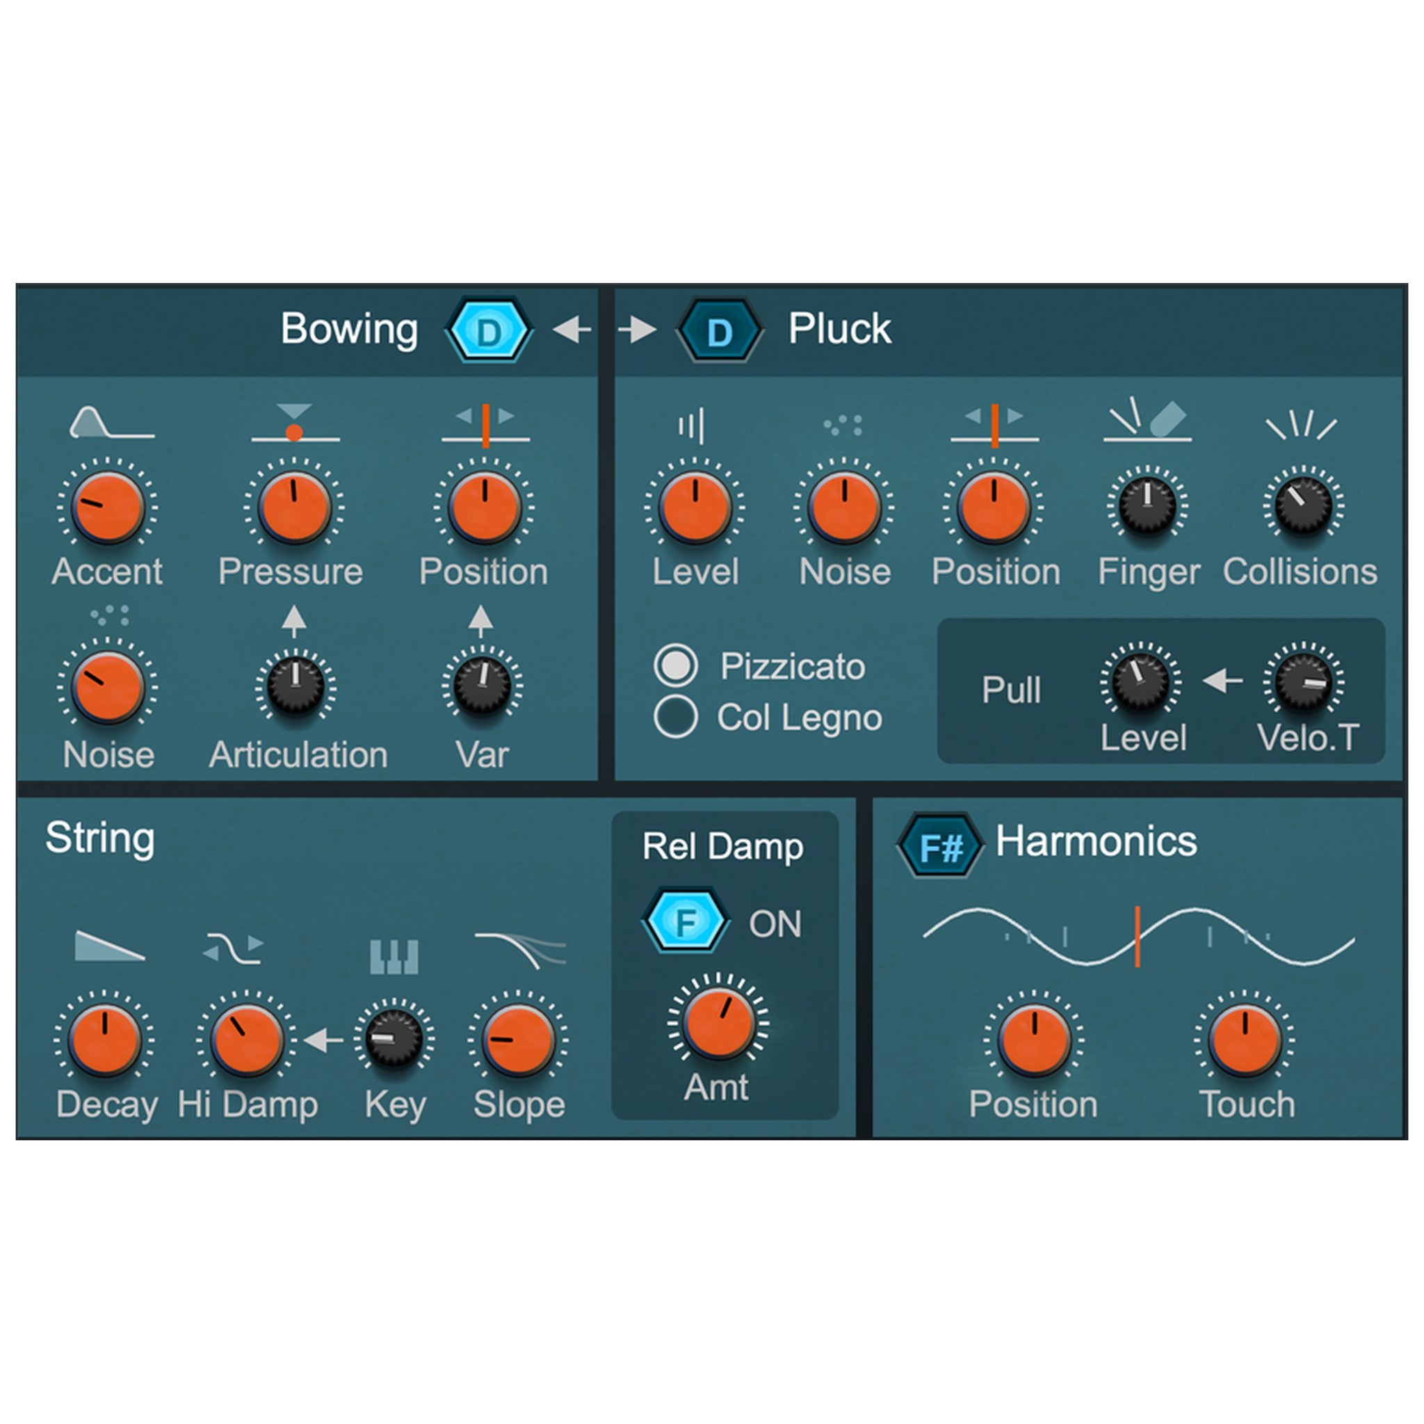Click the keyboard icon above Key knob
The height and width of the screenshot is (1424, 1424).
coord(396,956)
